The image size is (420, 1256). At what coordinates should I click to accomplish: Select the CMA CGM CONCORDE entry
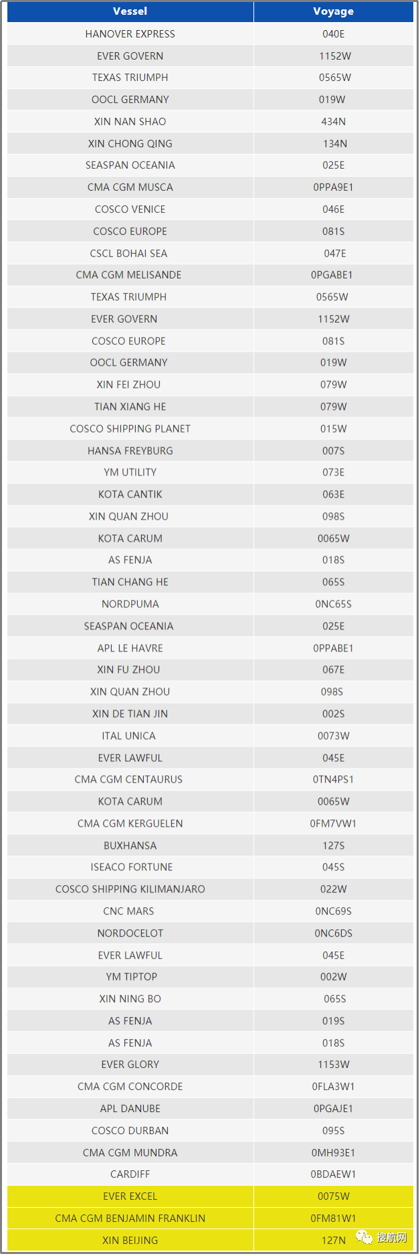(130, 1087)
